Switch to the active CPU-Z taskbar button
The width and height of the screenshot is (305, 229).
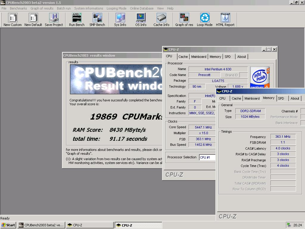138,225
